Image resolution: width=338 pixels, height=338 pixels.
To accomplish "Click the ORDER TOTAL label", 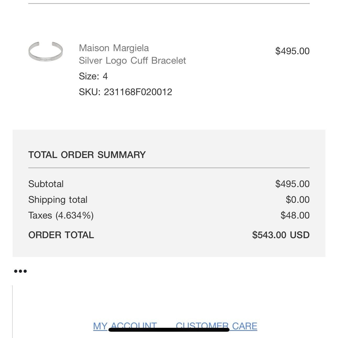I will tap(61, 235).
